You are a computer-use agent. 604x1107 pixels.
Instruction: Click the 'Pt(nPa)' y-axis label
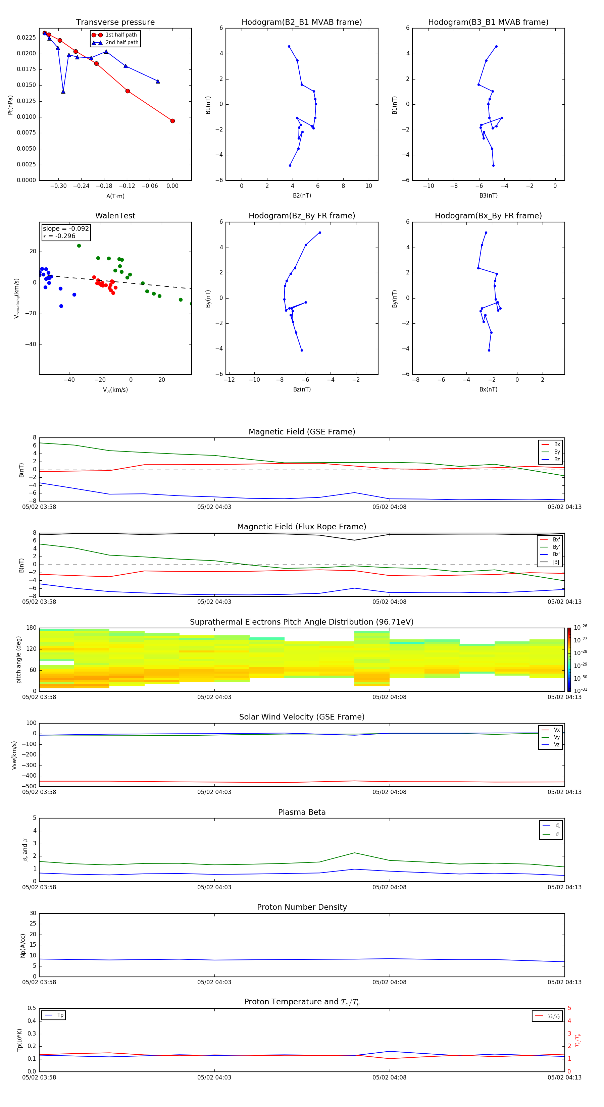(x=10, y=104)
